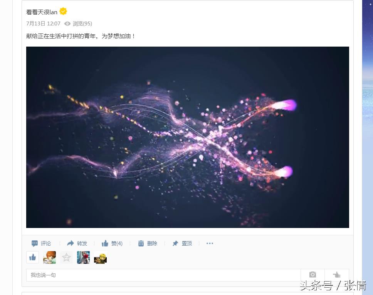Click the thumbs-up like icon
The height and width of the screenshot is (295, 373).
click(x=105, y=243)
